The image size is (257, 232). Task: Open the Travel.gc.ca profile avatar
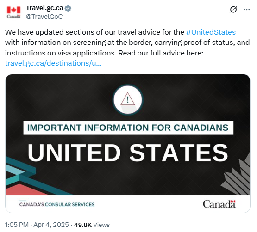pyautogui.click(x=13, y=12)
